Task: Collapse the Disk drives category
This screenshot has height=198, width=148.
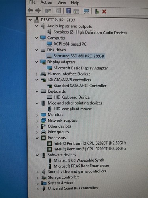Action: click(37, 50)
